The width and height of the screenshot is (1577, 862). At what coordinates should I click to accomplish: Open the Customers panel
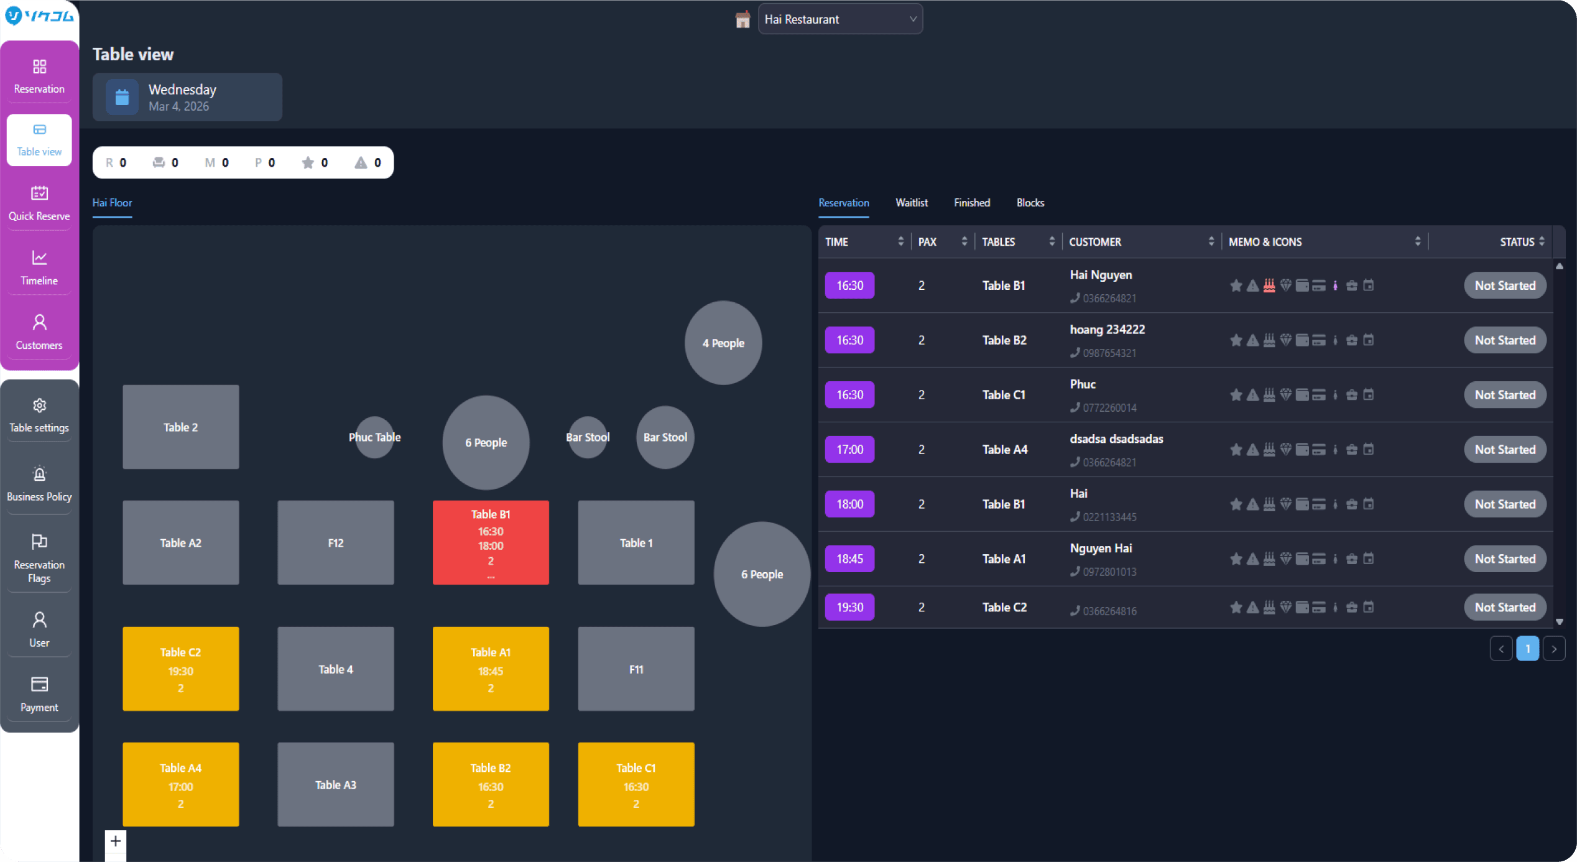(x=39, y=331)
